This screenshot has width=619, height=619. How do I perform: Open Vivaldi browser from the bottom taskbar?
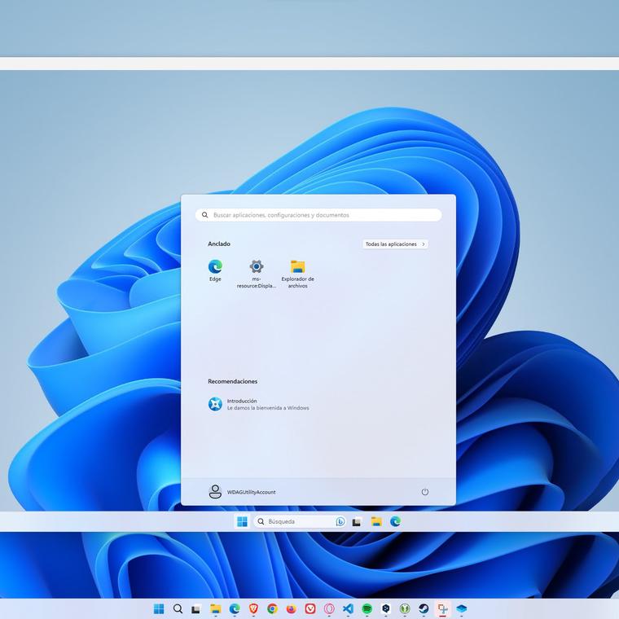(310, 608)
